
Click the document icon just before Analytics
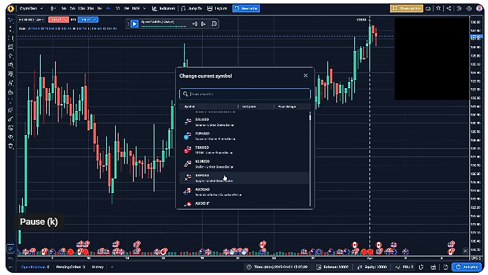click(x=445, y=267)
